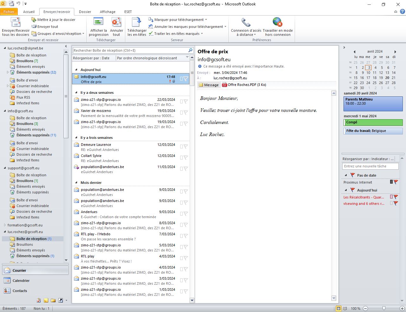
Task: Minimize the ribbon with the caret icon
Action: (x=396, y=12)
